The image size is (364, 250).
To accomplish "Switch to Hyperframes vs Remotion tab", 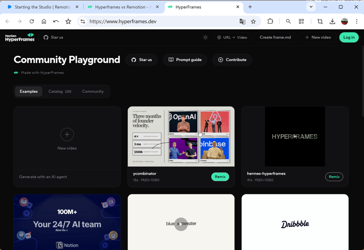I will tap(123, 7).
